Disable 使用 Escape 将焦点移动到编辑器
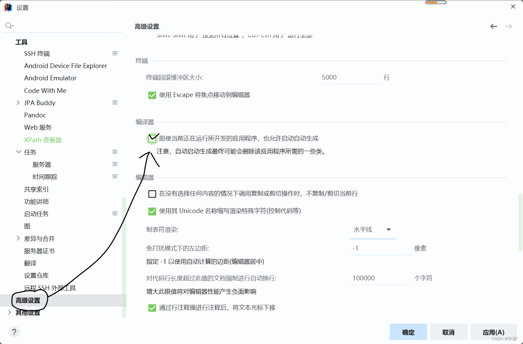 152,95
